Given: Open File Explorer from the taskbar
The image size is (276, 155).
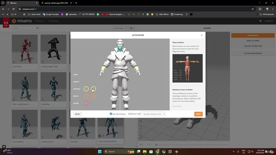Looking at the screenshot, I should [x=145, y=152].
